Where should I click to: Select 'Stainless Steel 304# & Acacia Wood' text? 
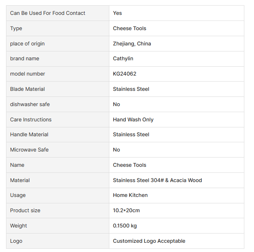coord(157,180)
